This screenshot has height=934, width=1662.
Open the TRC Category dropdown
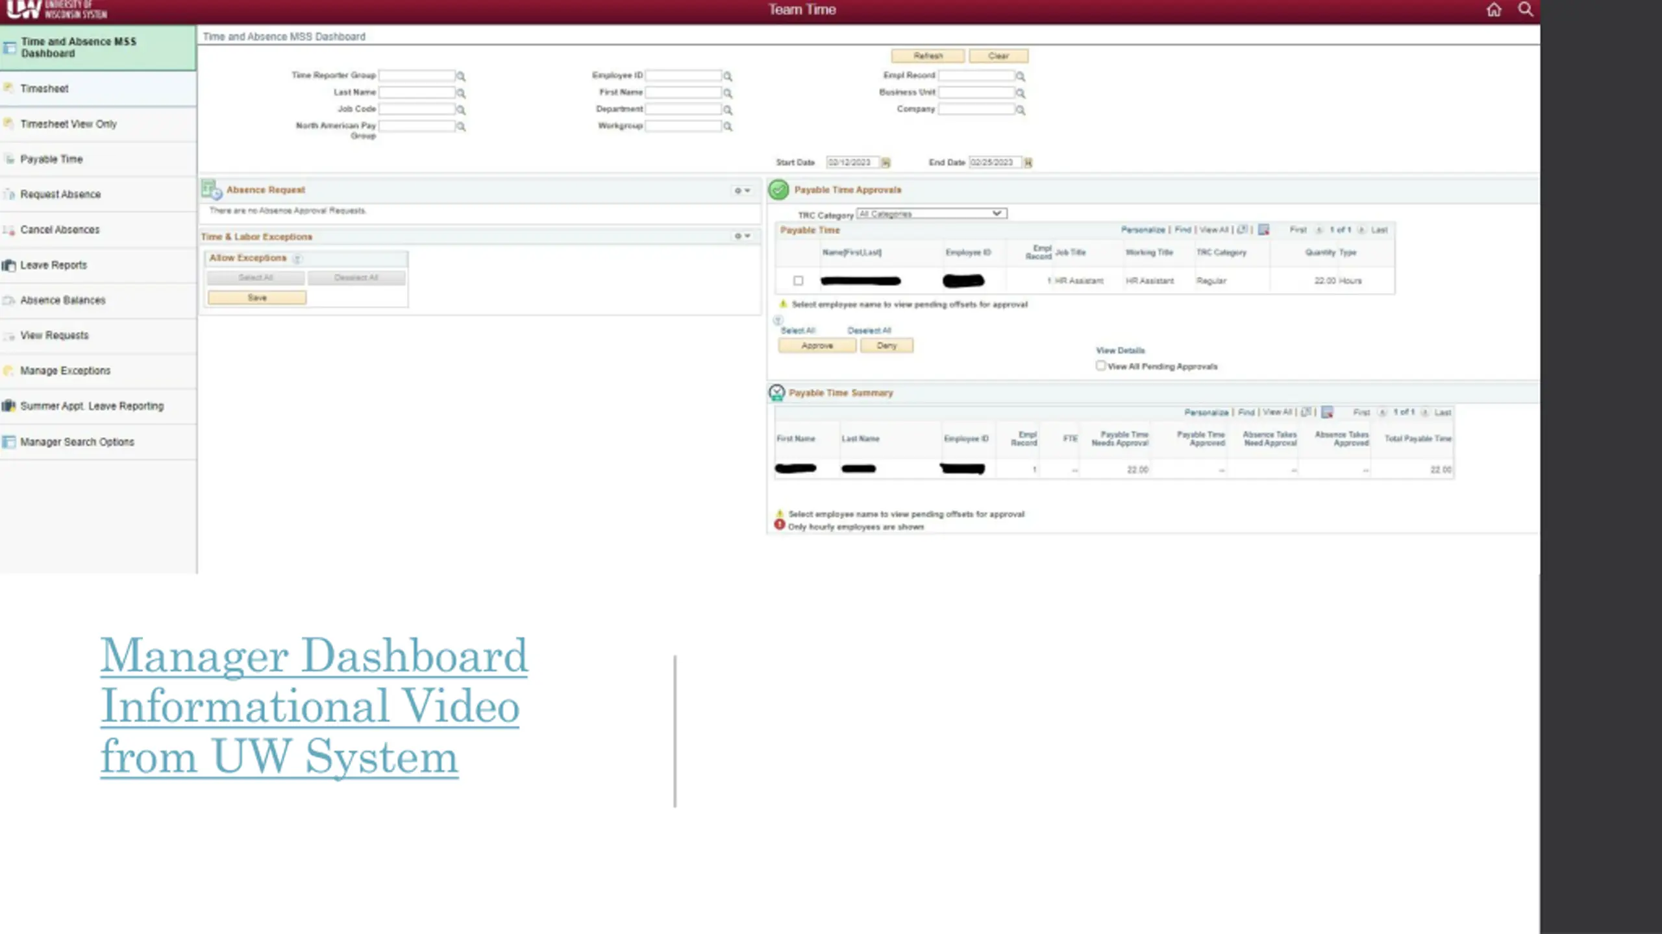932,214
